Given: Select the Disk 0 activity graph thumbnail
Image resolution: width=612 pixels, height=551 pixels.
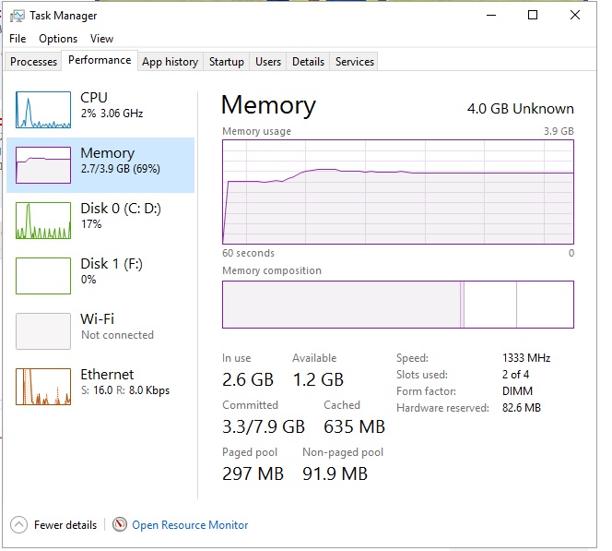Looking at the screenshot, I should tap(43, 221).
